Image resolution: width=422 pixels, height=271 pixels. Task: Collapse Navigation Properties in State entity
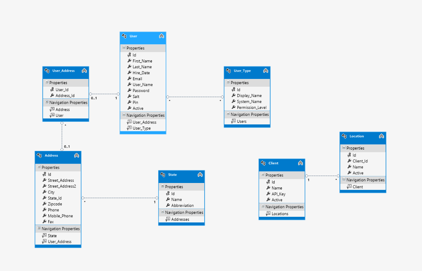[x=163, y=212]
